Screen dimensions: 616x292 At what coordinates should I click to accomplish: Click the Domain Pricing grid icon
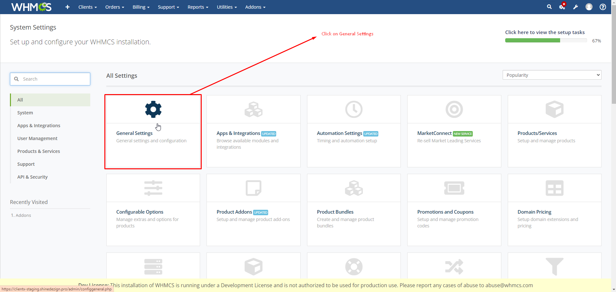tap(554, 188)
